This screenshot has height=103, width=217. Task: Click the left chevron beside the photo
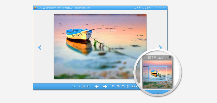click(x=40, y=48)
